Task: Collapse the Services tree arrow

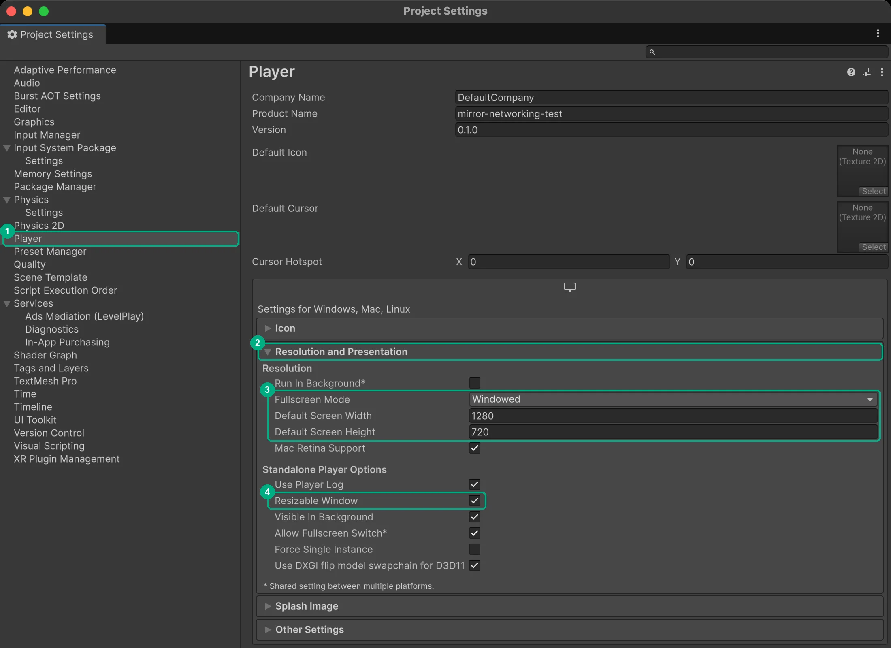Action: pos(7,304)
